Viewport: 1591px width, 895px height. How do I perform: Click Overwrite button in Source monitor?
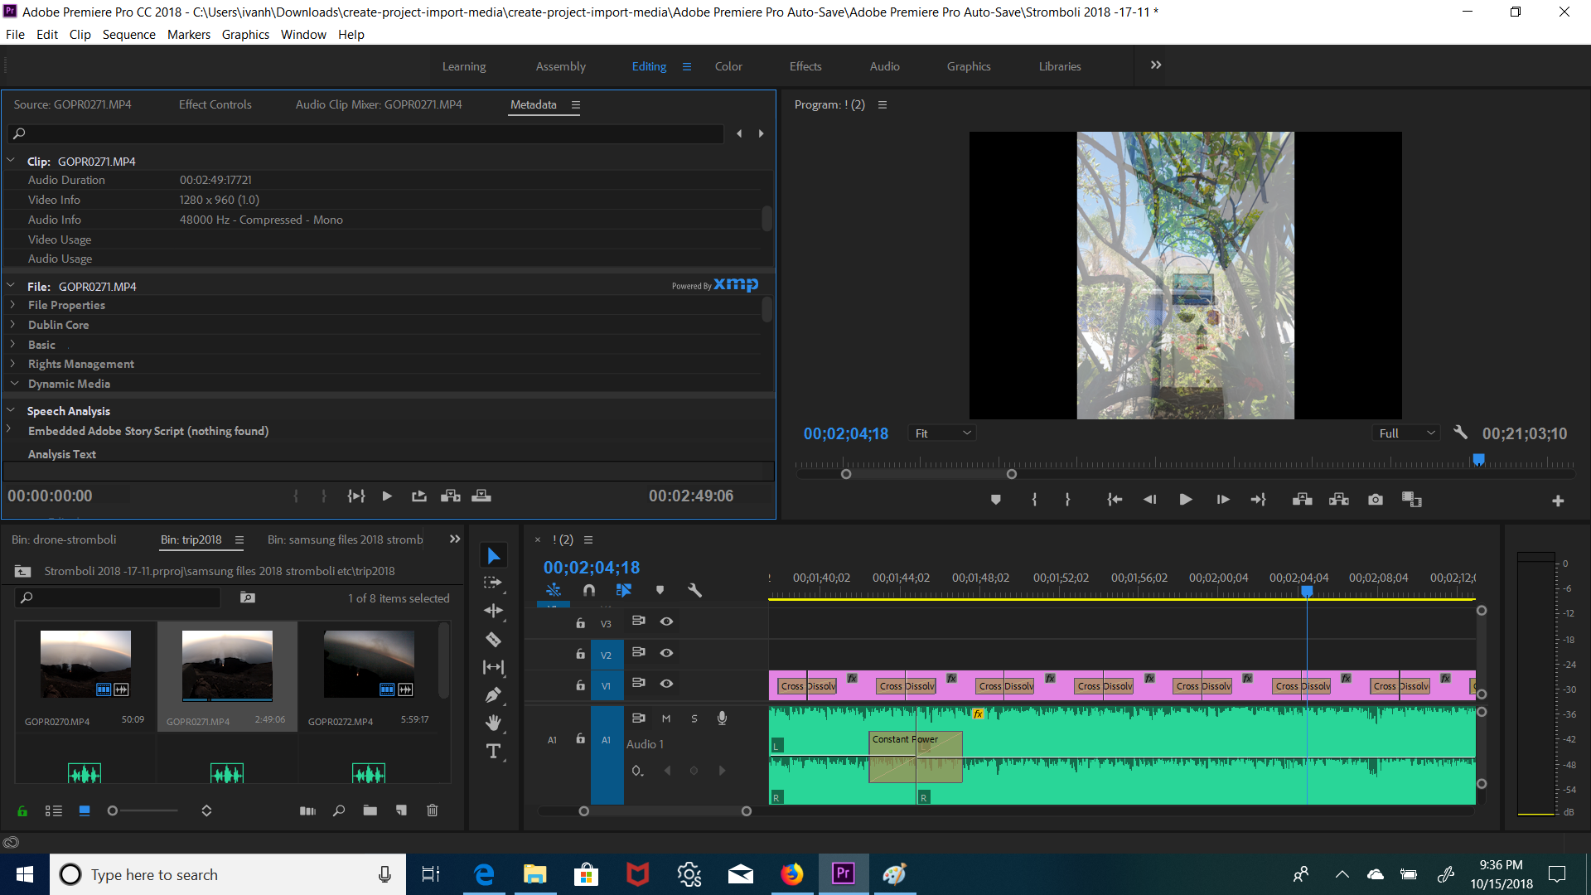tap(481, 496)
